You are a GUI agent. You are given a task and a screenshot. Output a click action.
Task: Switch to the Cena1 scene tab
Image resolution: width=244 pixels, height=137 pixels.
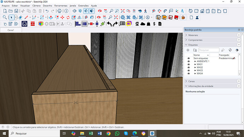pos(11,30)
